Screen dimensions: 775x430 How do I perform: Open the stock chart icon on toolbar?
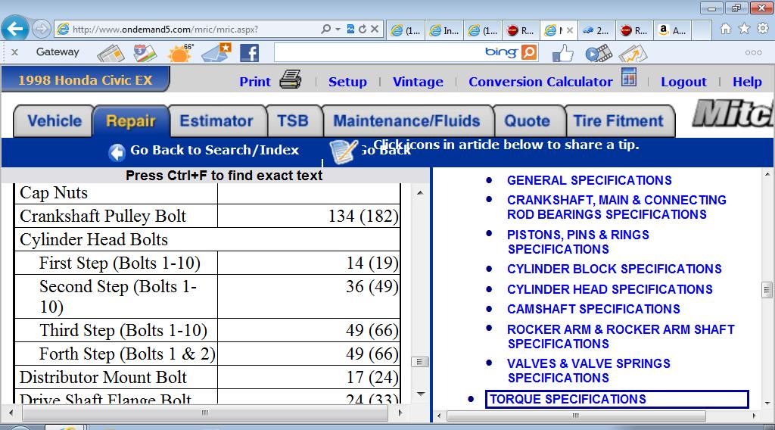coord(633,53)
